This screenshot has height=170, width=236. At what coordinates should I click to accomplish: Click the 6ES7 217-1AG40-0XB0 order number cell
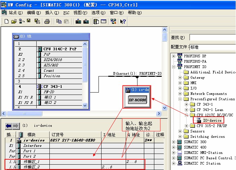(75, 140)
